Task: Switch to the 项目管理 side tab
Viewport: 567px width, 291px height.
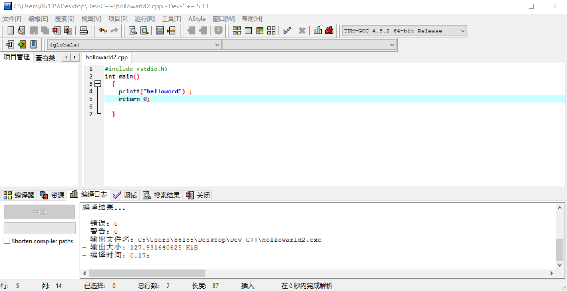Action: (16, 57)
